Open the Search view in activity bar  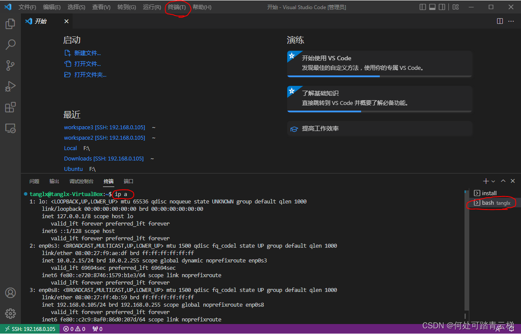point(10,45)
